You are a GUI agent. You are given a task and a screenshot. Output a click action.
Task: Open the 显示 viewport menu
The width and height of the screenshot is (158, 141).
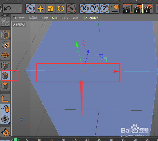click(45, 18)
